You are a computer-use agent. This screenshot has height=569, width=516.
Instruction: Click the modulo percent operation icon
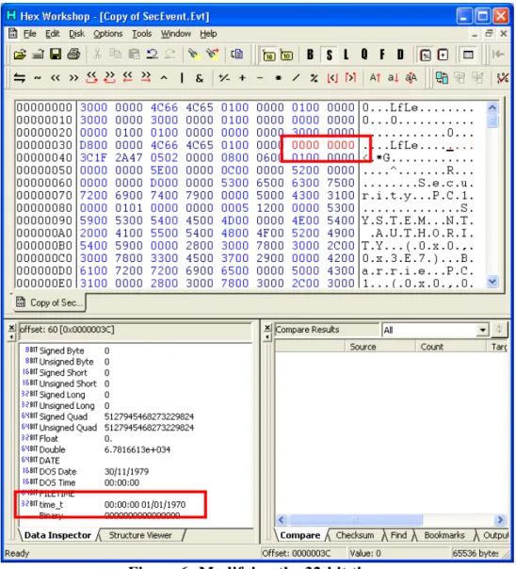tap(314, 77)
